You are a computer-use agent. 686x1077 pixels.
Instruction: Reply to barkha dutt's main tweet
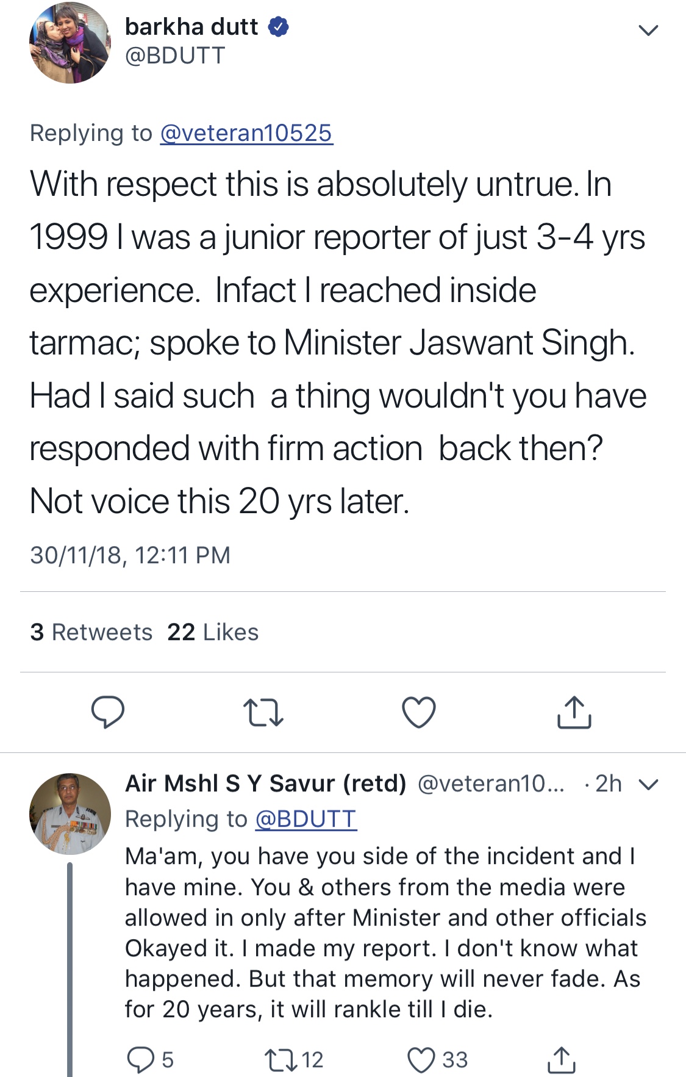click(107, 712)
